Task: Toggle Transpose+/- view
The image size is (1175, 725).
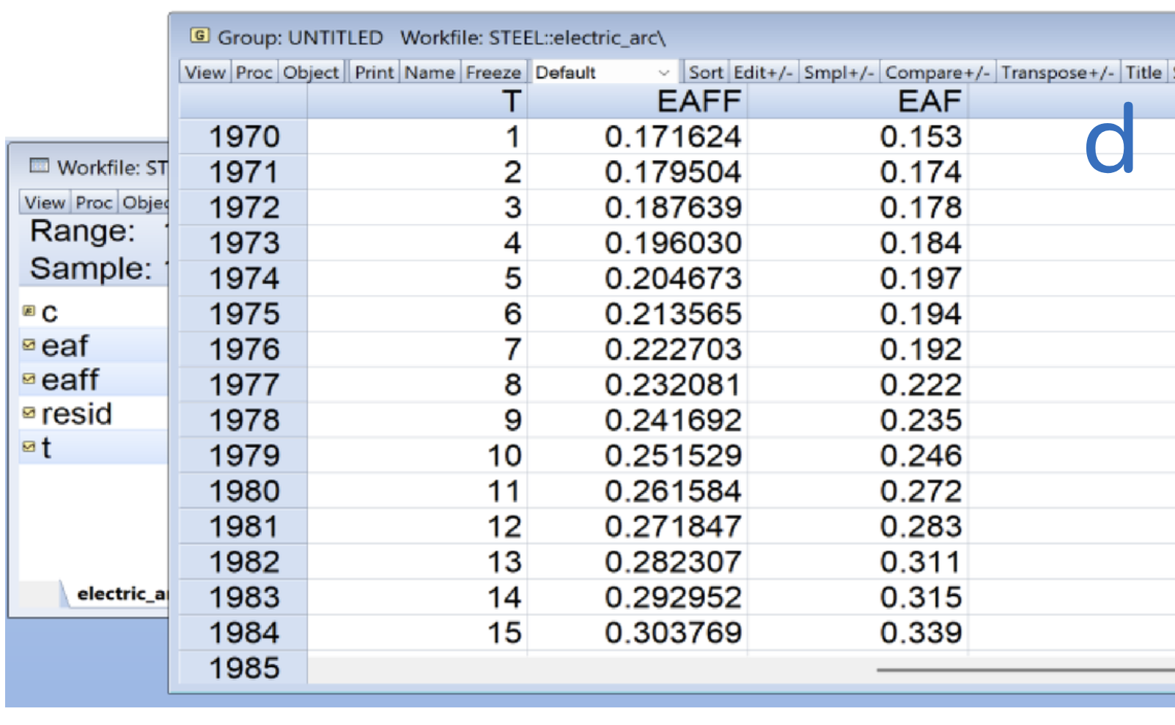Action: click(1057, 73)
